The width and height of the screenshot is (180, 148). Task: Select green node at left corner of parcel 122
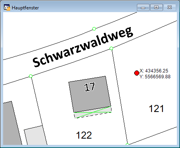point(31,76)
